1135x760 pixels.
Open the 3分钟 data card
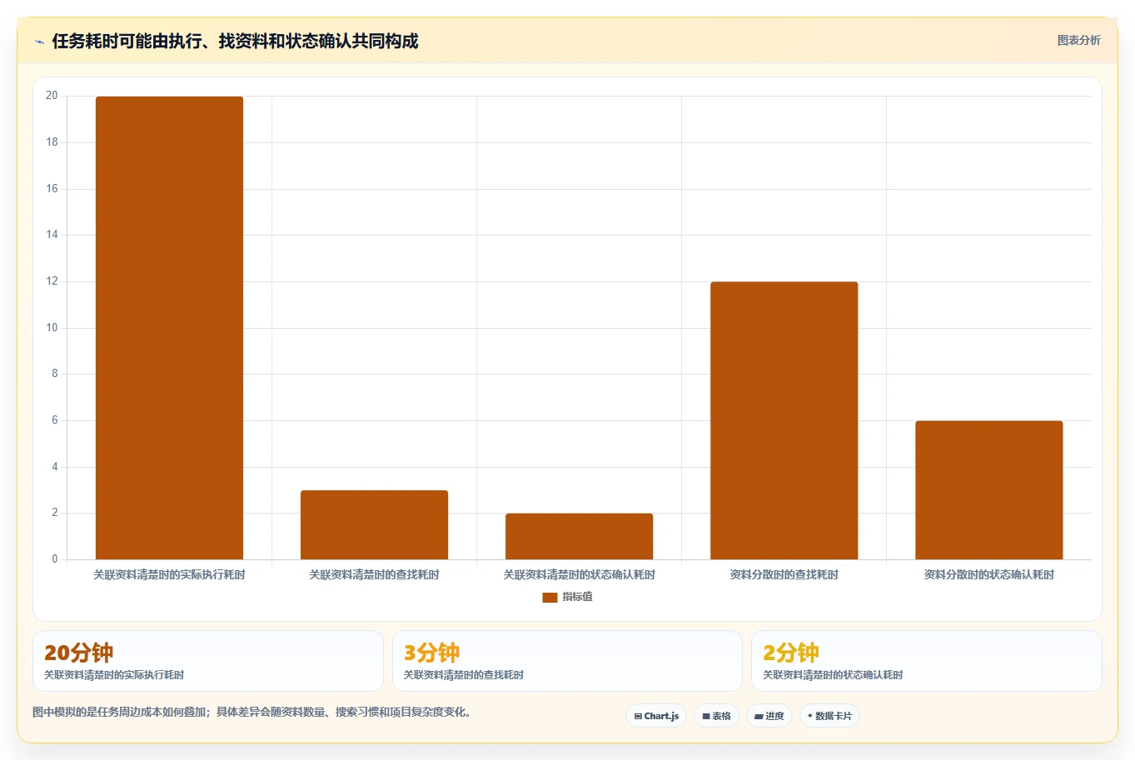click(x=567, y=661)
